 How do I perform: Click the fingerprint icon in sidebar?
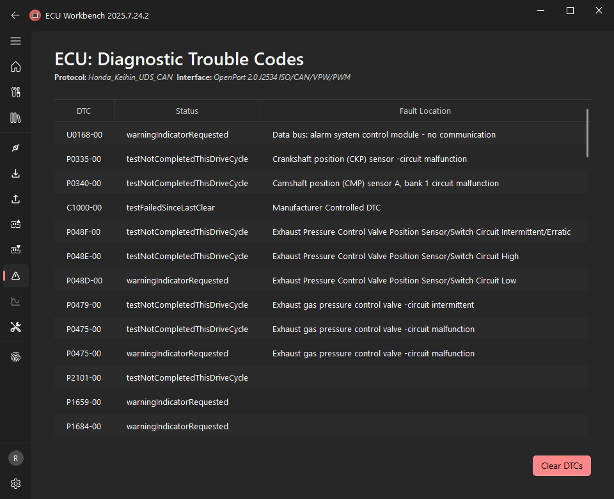click(x=16, y=357)
